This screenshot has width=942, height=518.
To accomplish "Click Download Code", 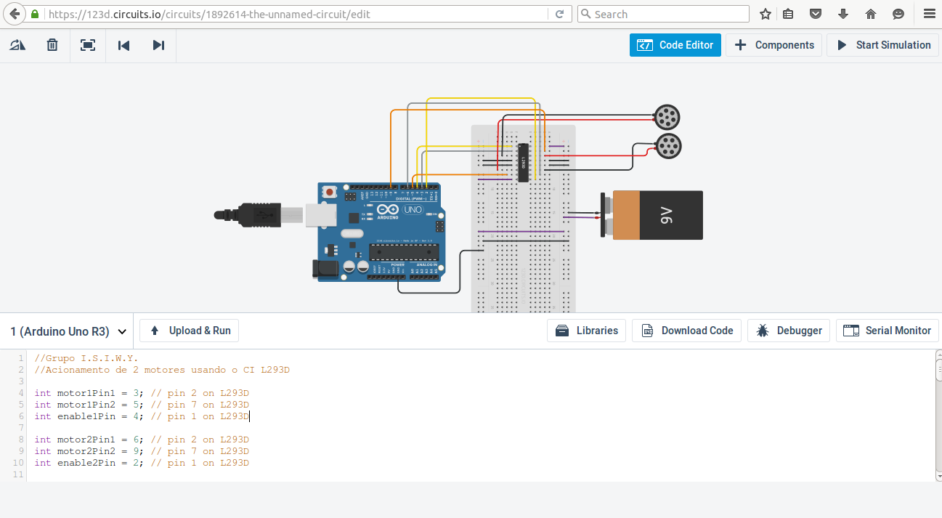I will (x=687, y=331).
